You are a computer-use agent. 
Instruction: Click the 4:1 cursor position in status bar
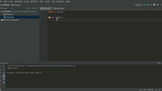141,90
